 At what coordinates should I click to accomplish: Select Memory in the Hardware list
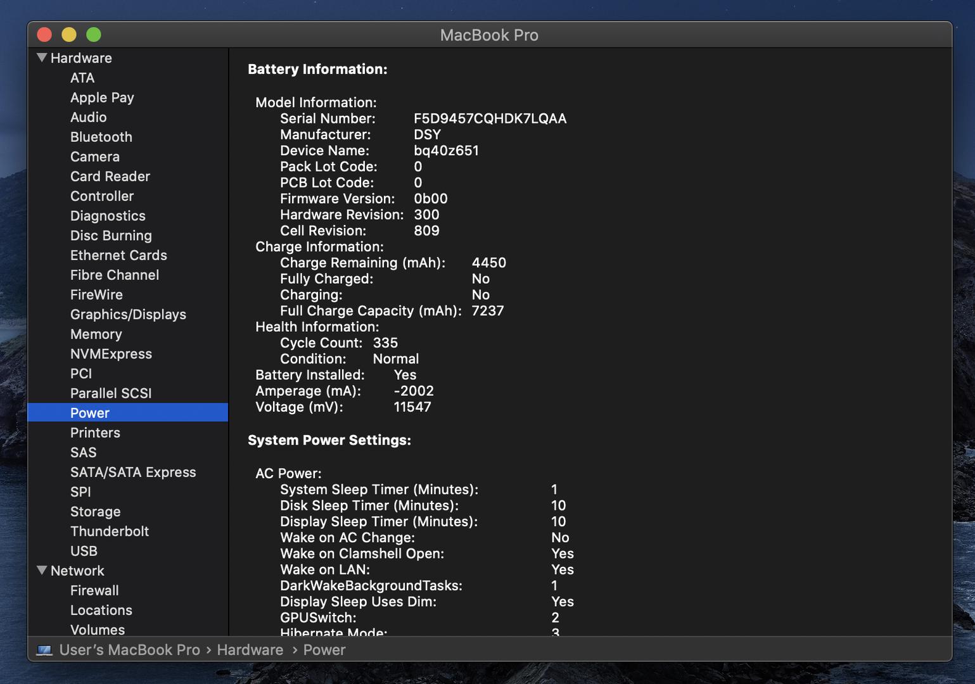point(96,334)
